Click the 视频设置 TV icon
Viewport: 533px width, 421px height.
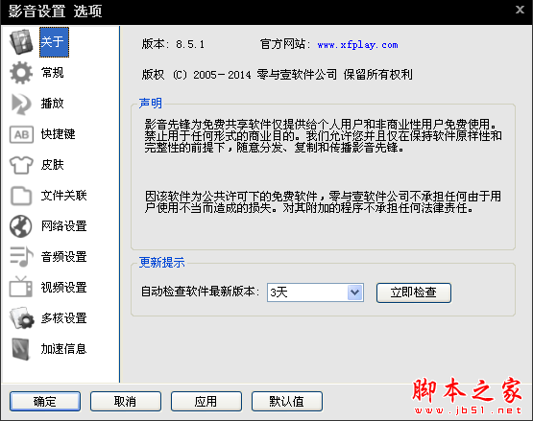(21, 288)
